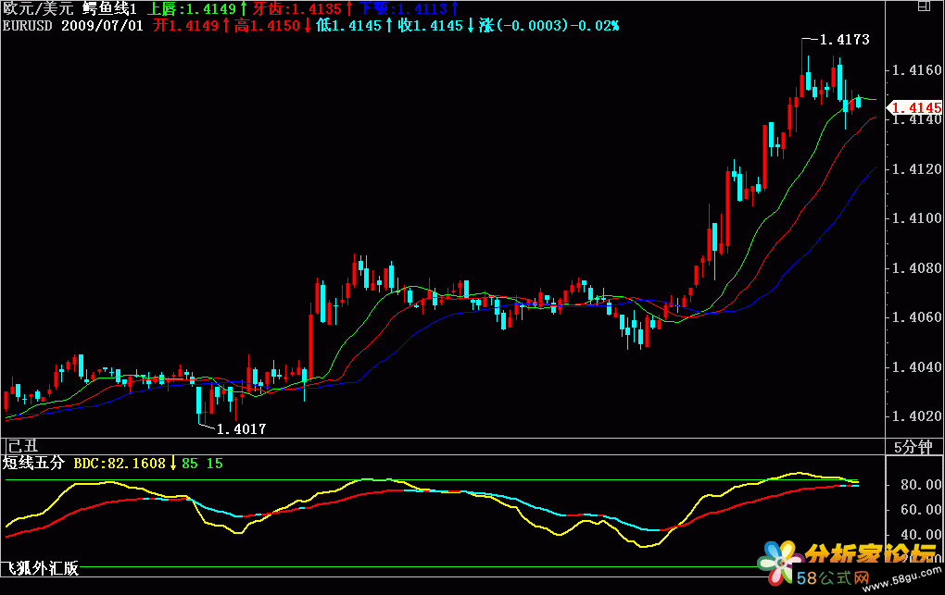Click the 1.4100 price axis label
Image resolution: width=945 pixels, height=595 pixels.
[x=916, y=218]
